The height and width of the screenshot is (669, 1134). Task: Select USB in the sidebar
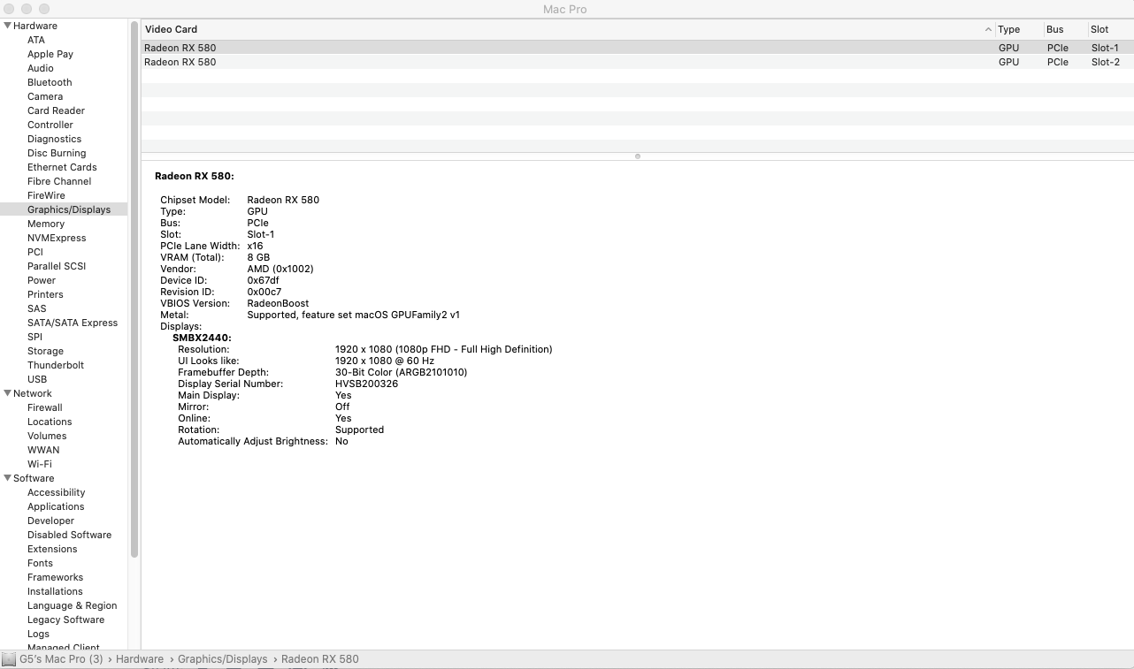[37, 379]
